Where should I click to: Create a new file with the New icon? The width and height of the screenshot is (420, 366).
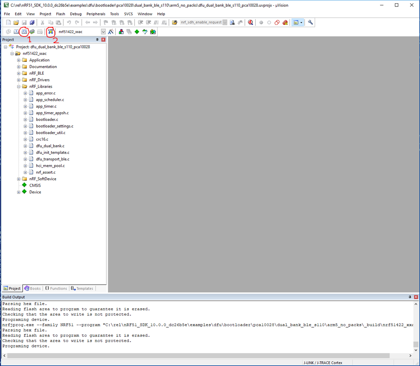8,23
